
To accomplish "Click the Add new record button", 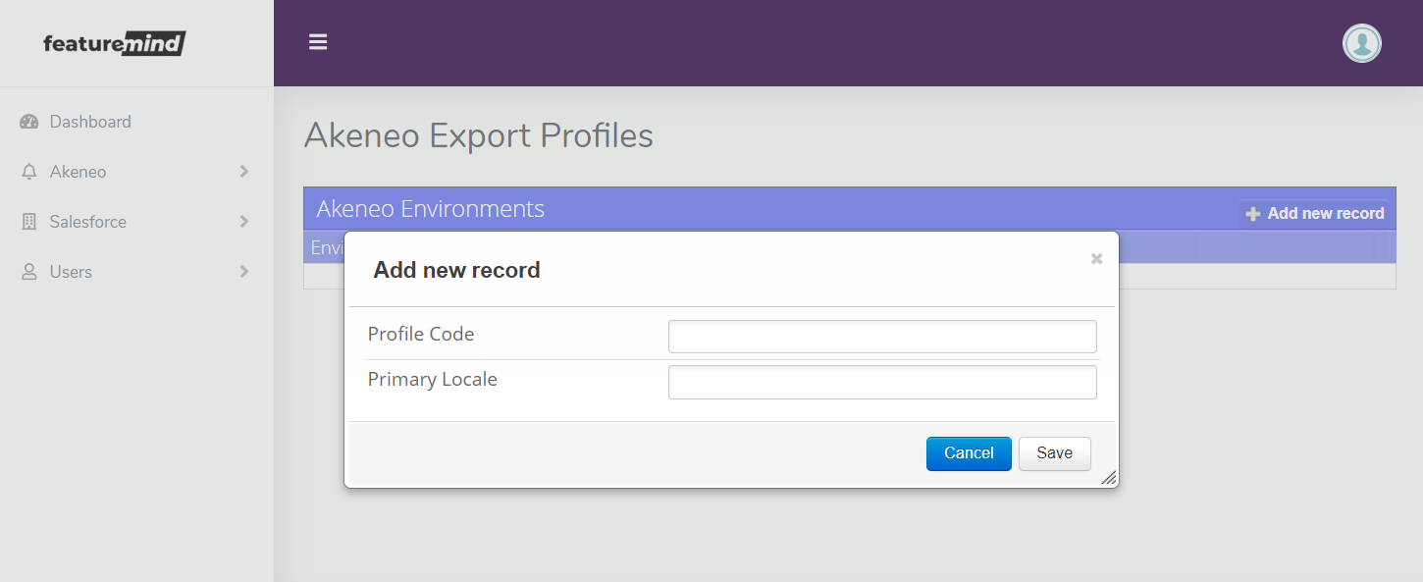I will pyautogui.click(x=1314, y=213).
